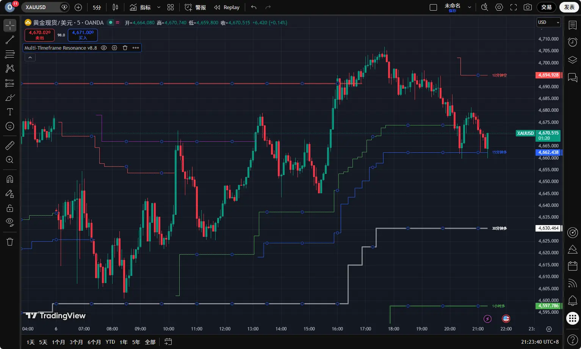The width and height of the screenshot is (581, 349).
Task: Open the emoji icons tool
Action: pos(10,126)
